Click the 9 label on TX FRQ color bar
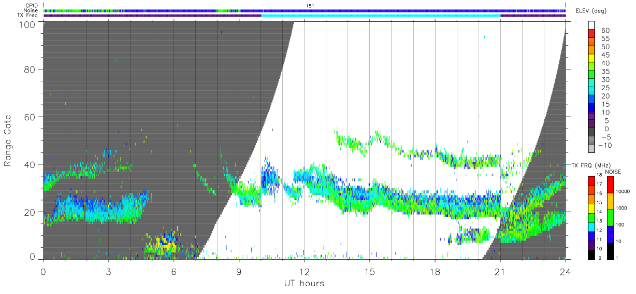Image resolution: width=636 pixels, height=294 pixels. point(599,258)
